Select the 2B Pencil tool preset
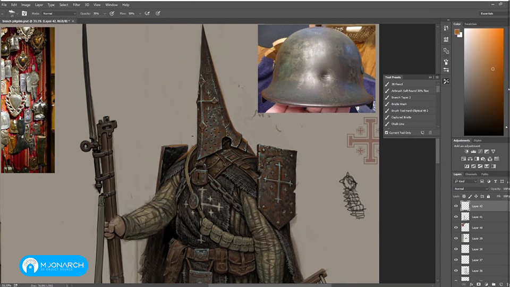Image resolution: width=510 pixels, height=287 pixels. [x=410, y=84]
